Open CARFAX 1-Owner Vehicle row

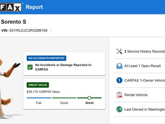[x=140, y=80]
